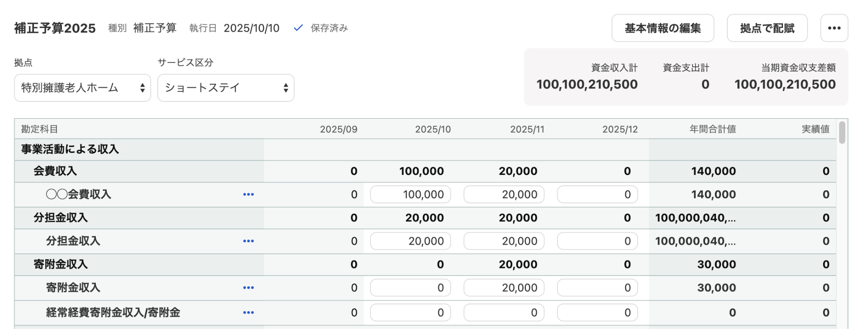857x329 pixels.
Task: Edit ○○会費収入 2025/12 input field
Action: pyautogui.click(x=598, y=195)
